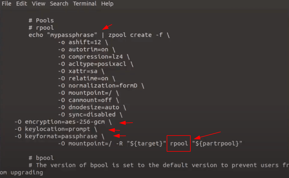The image size is (289, 178).
Task: Click the # bpool comment line
Action: click(41, 158)
